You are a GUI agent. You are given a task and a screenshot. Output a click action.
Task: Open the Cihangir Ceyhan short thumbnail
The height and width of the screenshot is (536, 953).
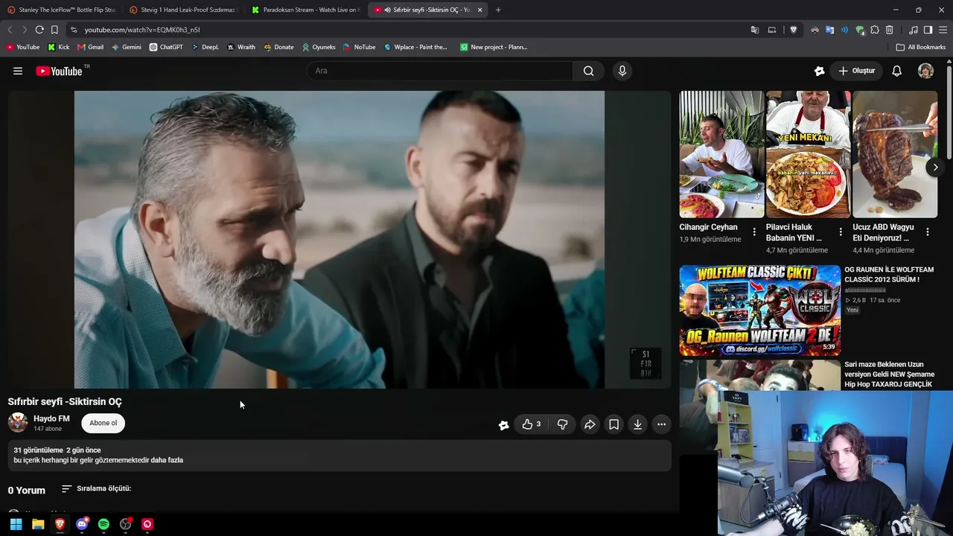tap(721, 154)
